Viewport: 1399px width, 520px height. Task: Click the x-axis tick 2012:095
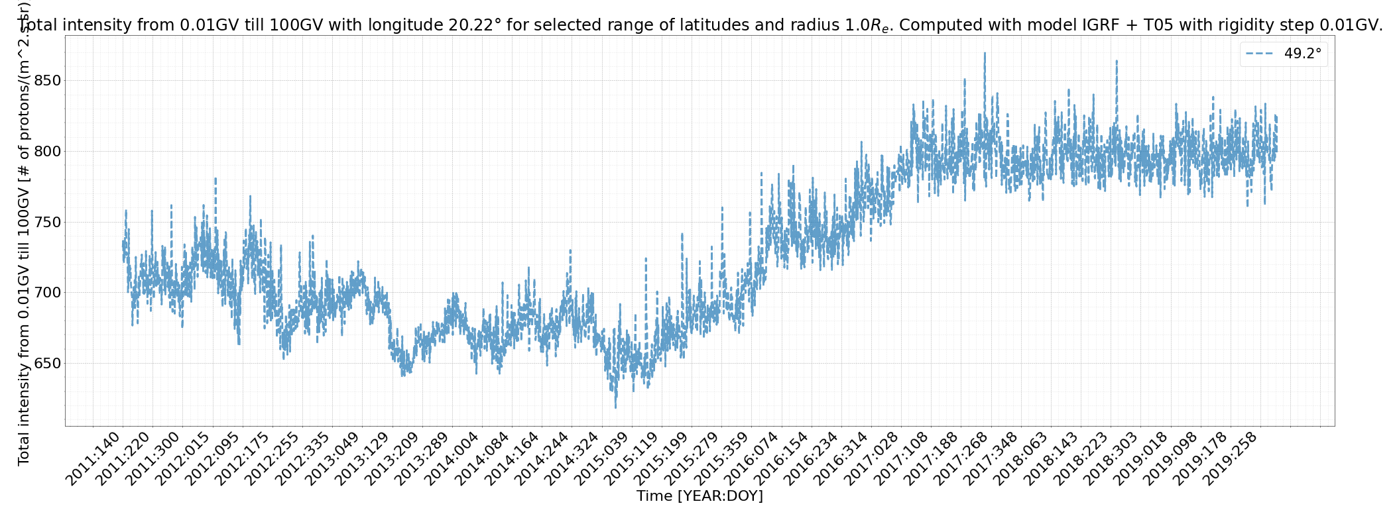pos(214,459)
